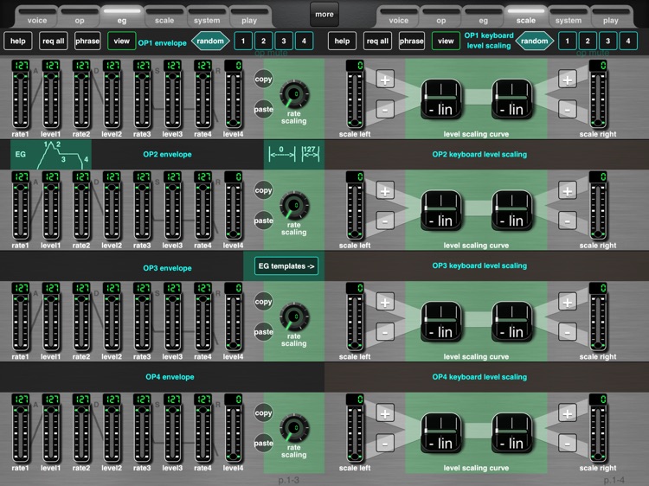The width and height of the screenshot is (649, 486).
Task: Toggle the right panel view button
Action: coord(446,41)
